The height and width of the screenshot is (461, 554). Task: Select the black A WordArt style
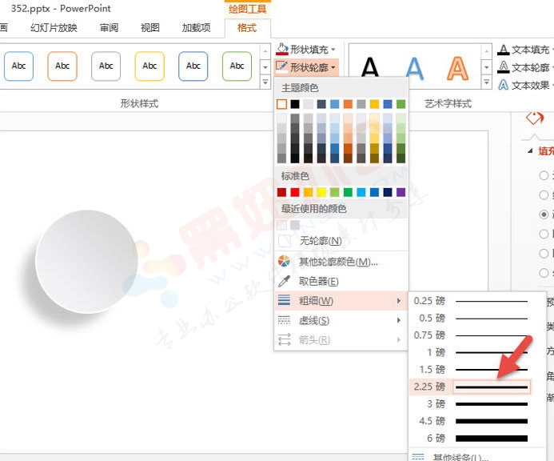coord(370,68)
